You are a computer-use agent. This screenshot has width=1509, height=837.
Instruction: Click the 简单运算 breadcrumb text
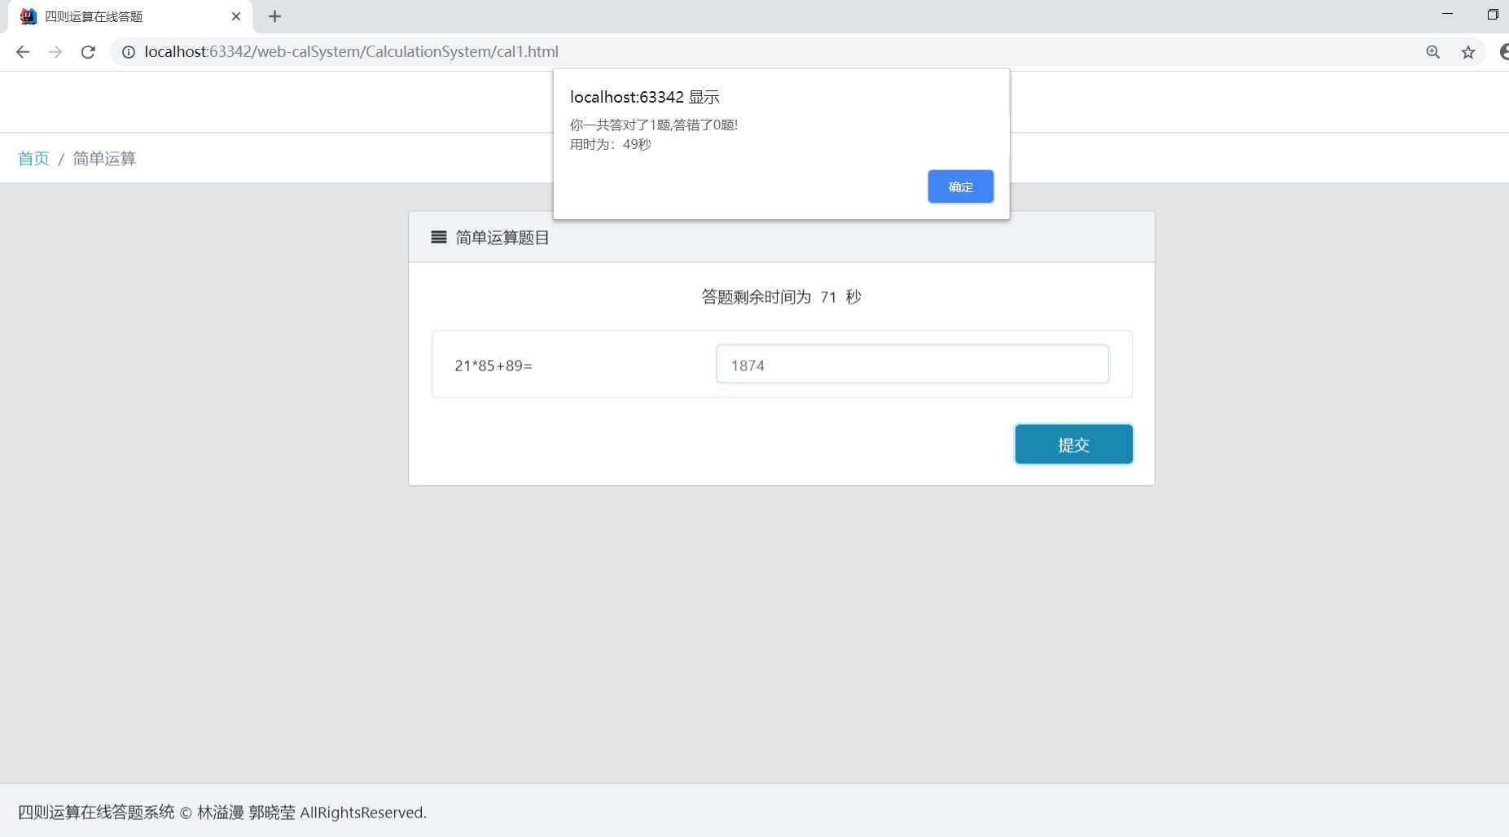[x=104, y=158]
